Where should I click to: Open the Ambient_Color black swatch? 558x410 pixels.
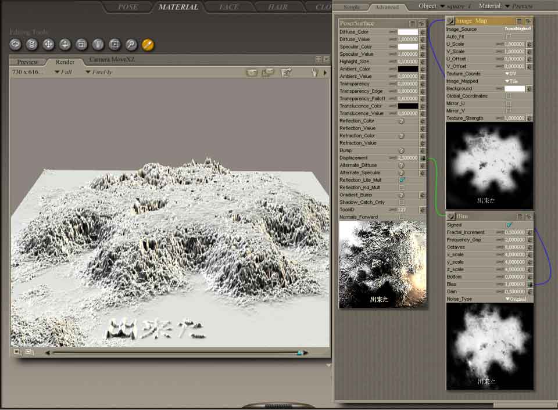(407, 69)
